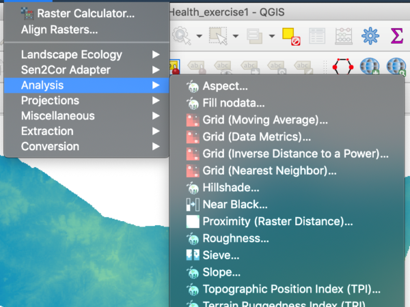Screen dimensions: 410x307
Task: Click the arrow beside Conversion
Action: point(156,147)
